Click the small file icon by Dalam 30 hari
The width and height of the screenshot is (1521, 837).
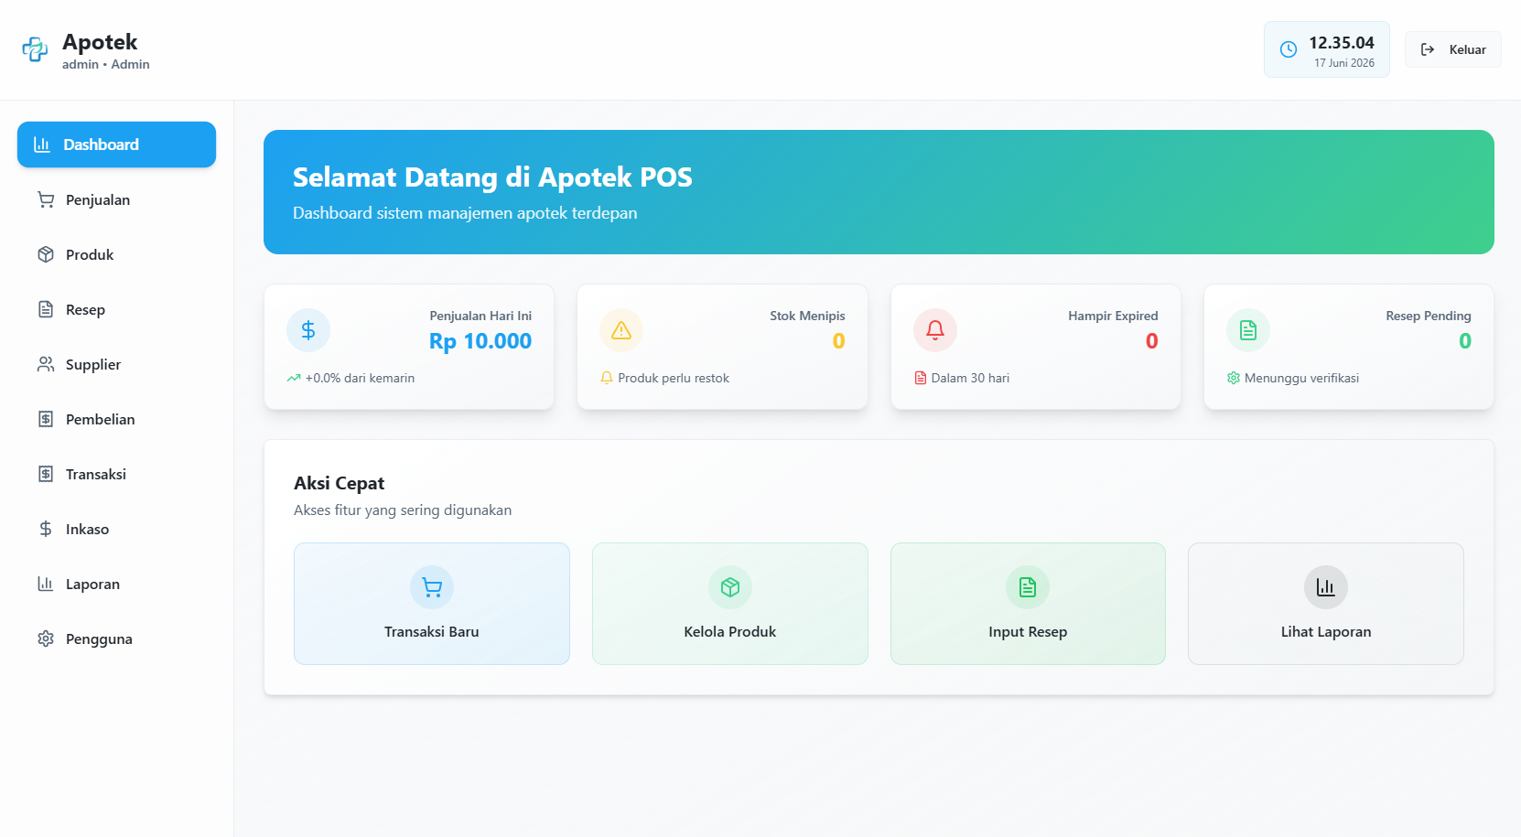921,378
